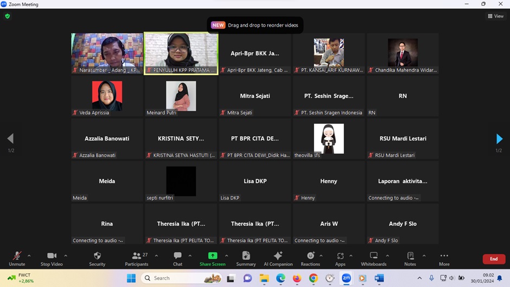Viewport: 510px width, 287px height.
Task: Launch AI Companion
Action: (278, 258)
